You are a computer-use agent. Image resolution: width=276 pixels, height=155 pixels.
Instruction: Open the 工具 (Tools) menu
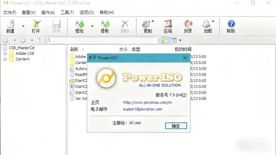coord(67,12)
